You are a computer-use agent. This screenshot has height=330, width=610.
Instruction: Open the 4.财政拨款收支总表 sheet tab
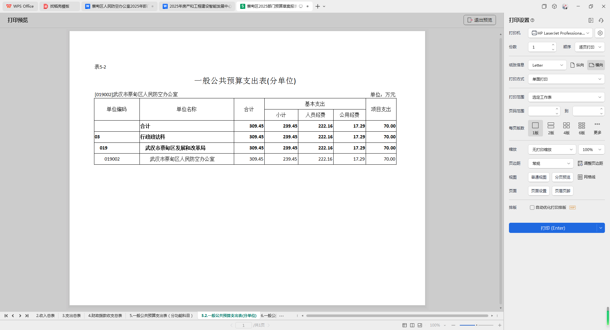click(105, 316)
